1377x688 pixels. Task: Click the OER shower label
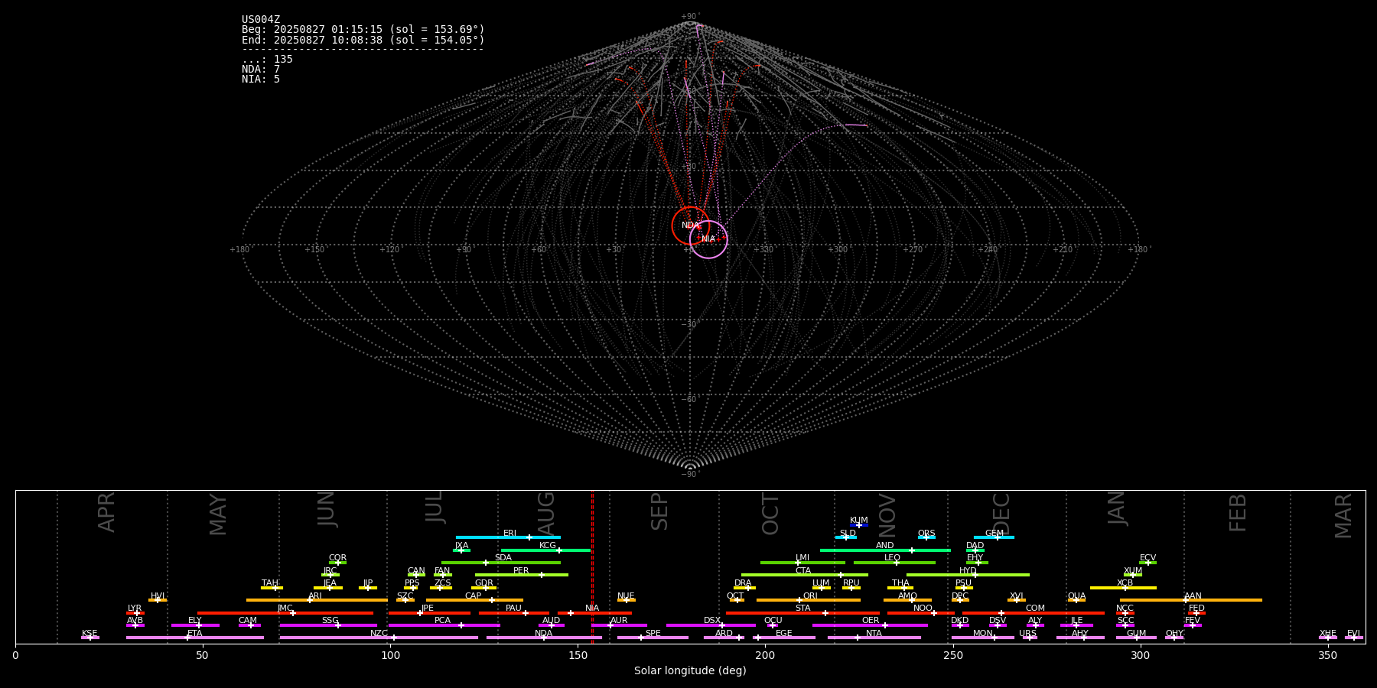pos(871,621)
